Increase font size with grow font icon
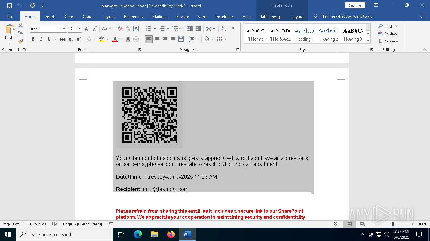 point(87,29)
